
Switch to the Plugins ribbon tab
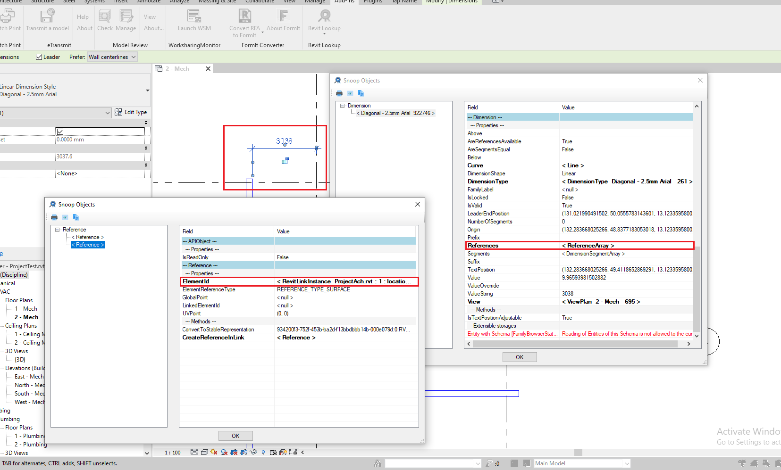click(x=373, y=1)
